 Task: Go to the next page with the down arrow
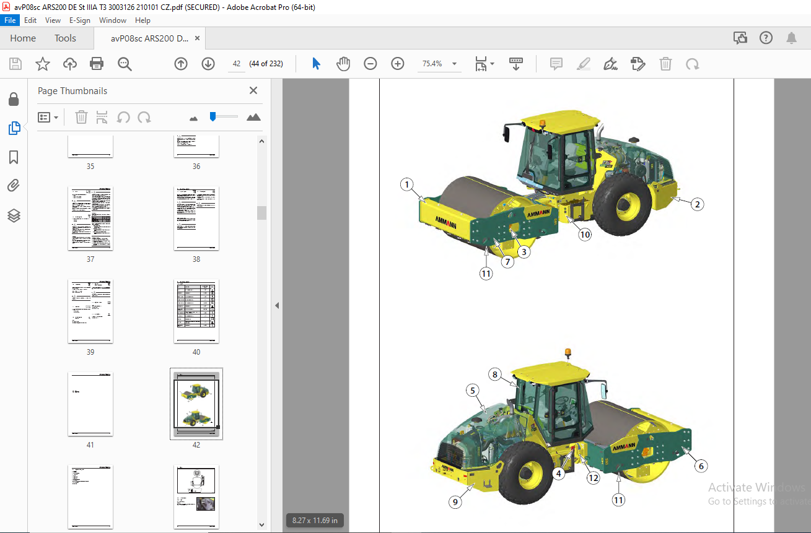pos(208,64)
